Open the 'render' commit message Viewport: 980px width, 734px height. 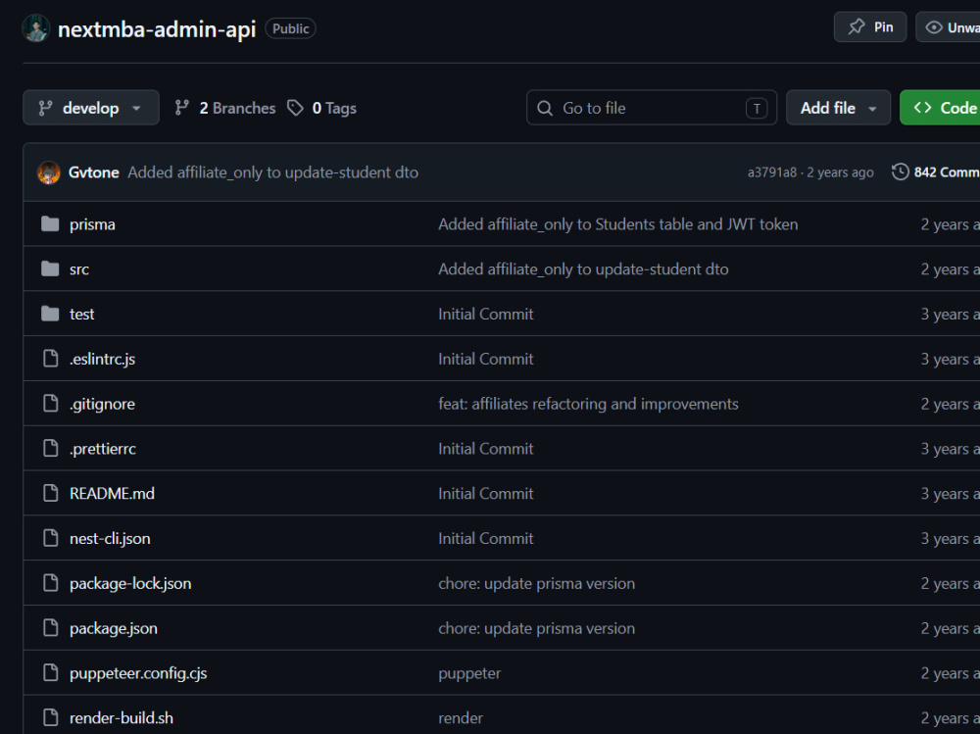click(461, 718)
